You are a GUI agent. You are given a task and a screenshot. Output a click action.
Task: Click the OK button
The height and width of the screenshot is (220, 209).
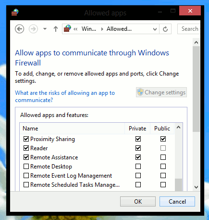coord(138,201)
